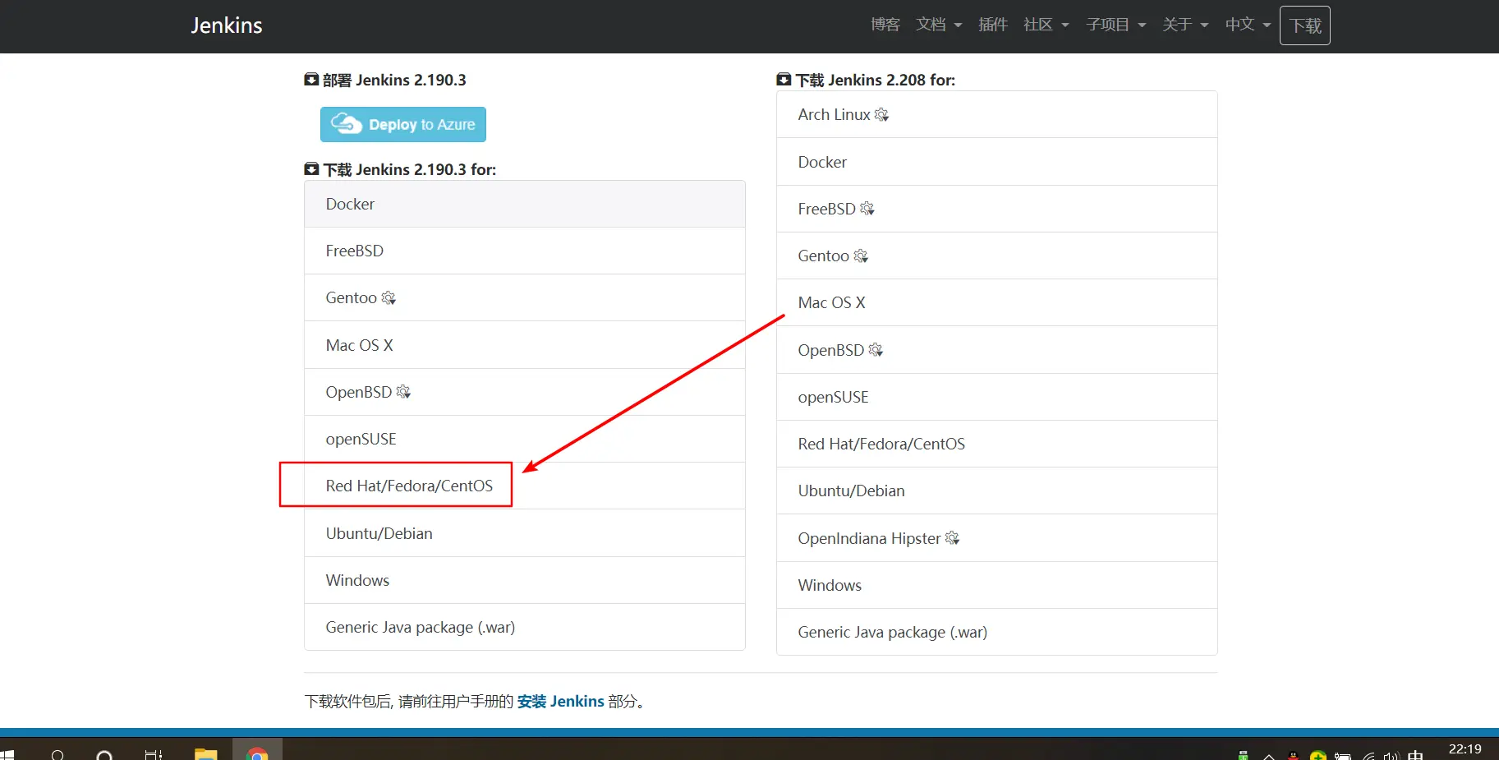Open the 安装 Jenkins handbook link
This screenshot has height=760, width=1499.
pyautogui.click(x=561, y=701)
